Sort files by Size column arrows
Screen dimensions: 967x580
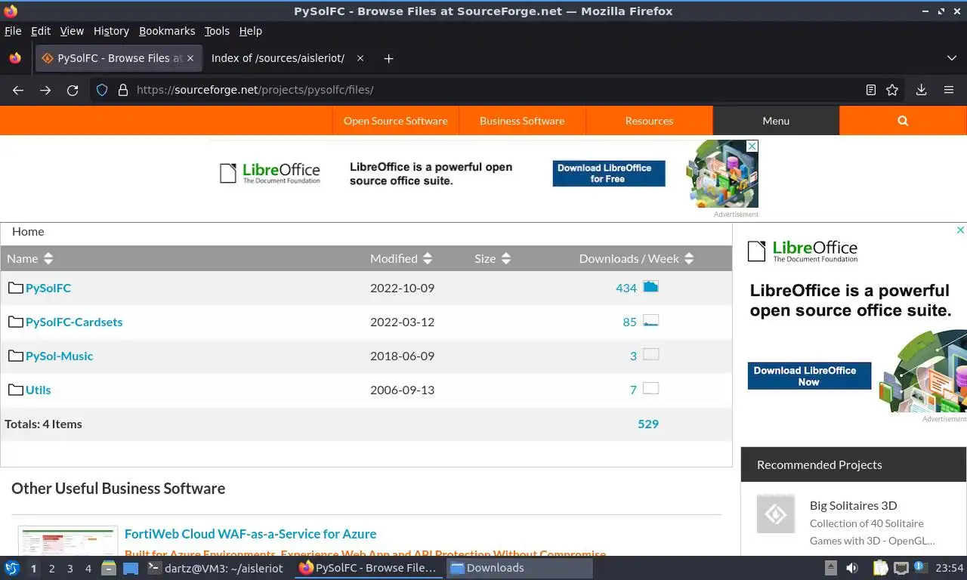point(506,258)
